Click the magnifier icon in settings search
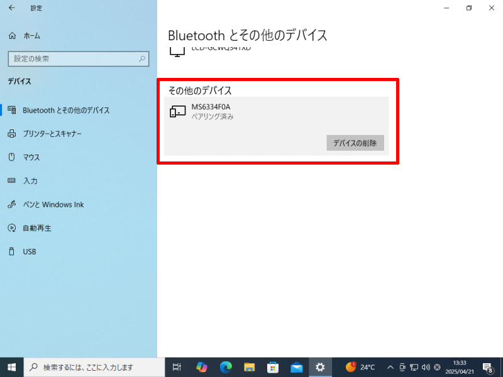Image resolution: width=503 pixels, height=377 pixels. click(x=142, y=59)
